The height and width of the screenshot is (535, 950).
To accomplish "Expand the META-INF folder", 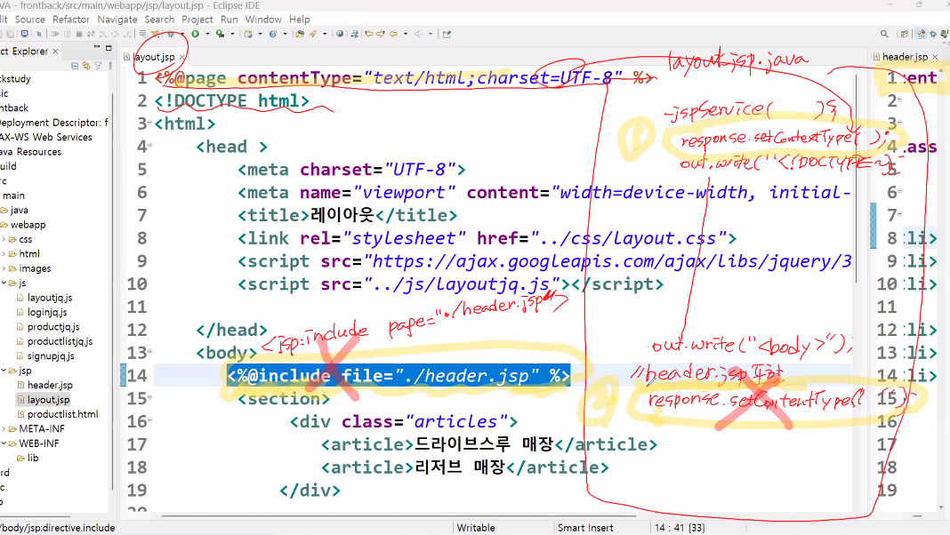I will tap(4, 428).
